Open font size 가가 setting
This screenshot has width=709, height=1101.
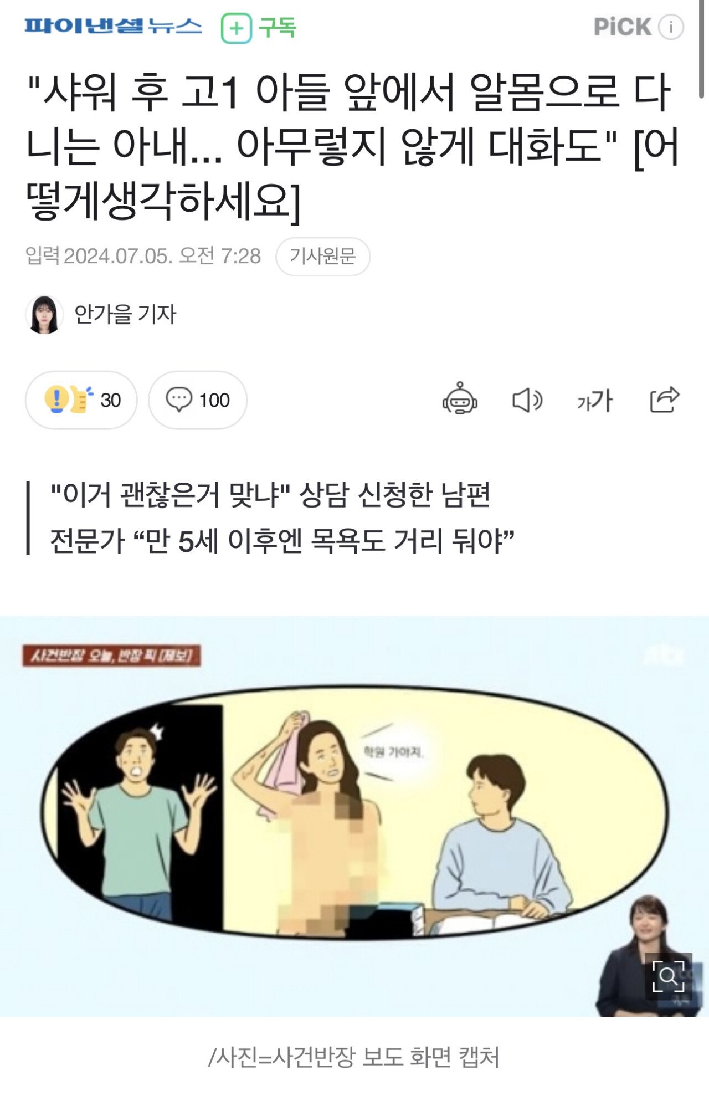[594, 400]
